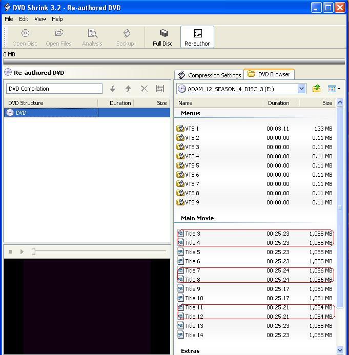Click the browser scrollbar up arrow

click(340, 102)
